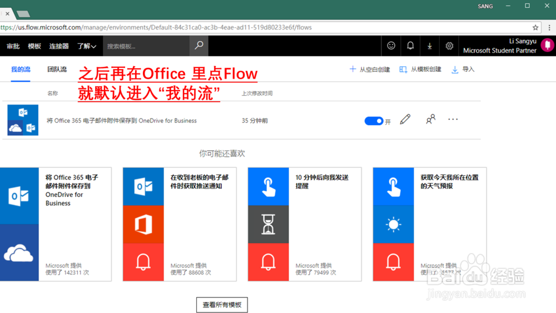Click hourglass icon on reminder card
Screen dimensions: 556x313
269,225
